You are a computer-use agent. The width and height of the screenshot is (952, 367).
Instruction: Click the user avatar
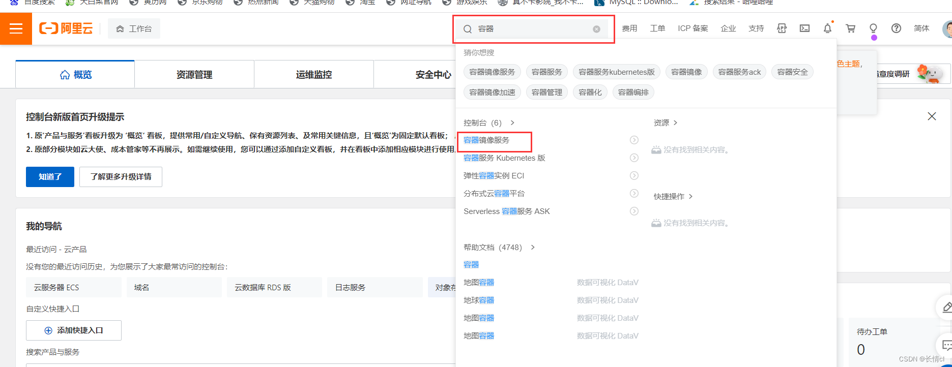947,28
